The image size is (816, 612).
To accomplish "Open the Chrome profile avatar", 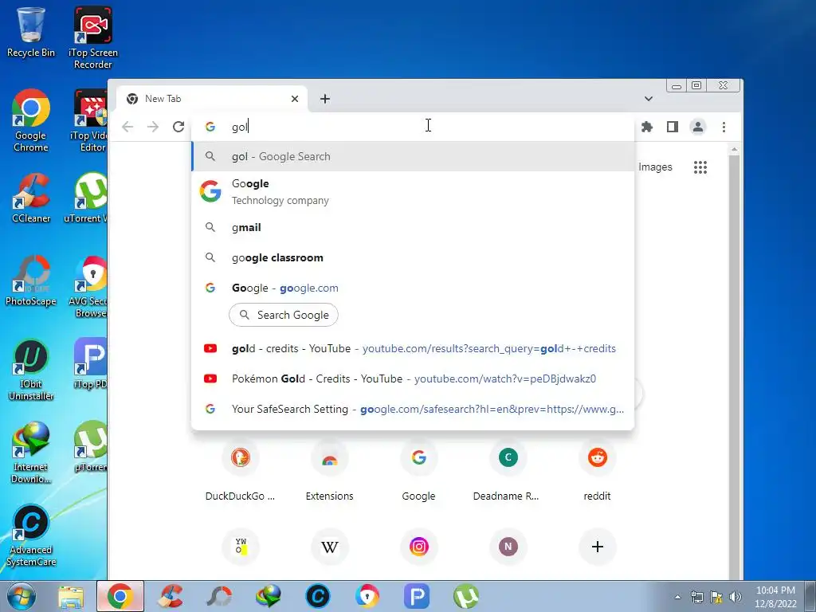I will [698, 127].
